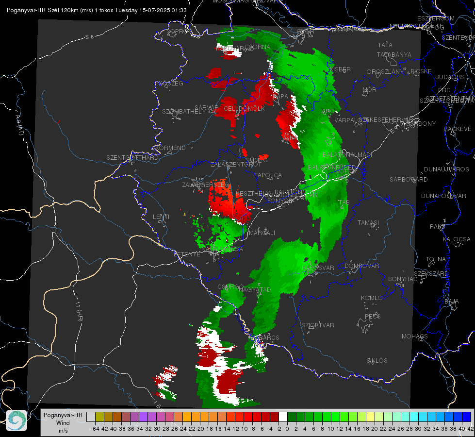This screenshot has width=475, height=437.
Task: Select the NAGYATAD town label
Action: pos(255,289)
